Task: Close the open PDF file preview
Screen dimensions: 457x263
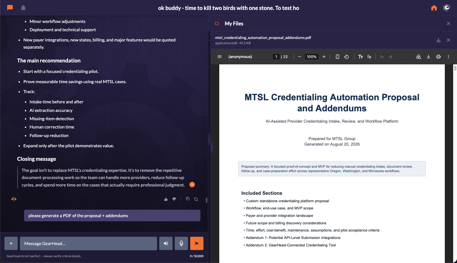Action: click(448, 40)
